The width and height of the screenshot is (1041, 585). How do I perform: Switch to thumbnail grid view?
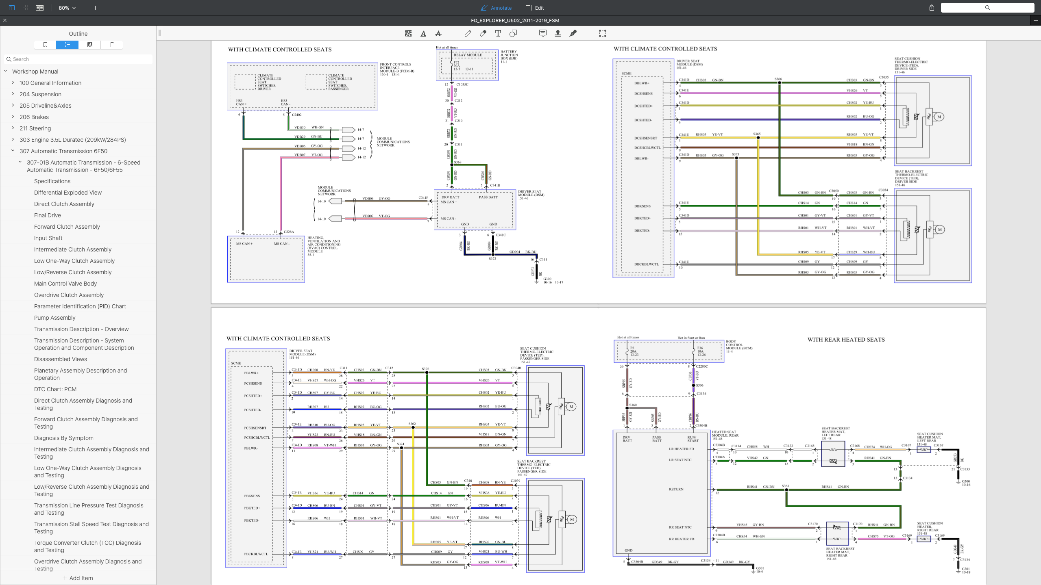point(25,8)
